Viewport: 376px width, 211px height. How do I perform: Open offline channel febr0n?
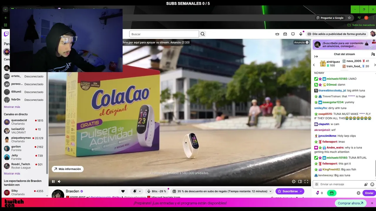tap(23, 100)
